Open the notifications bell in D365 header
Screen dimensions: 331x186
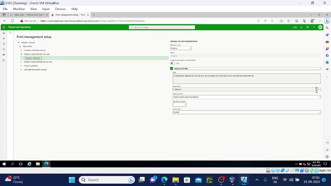(301, 27)
